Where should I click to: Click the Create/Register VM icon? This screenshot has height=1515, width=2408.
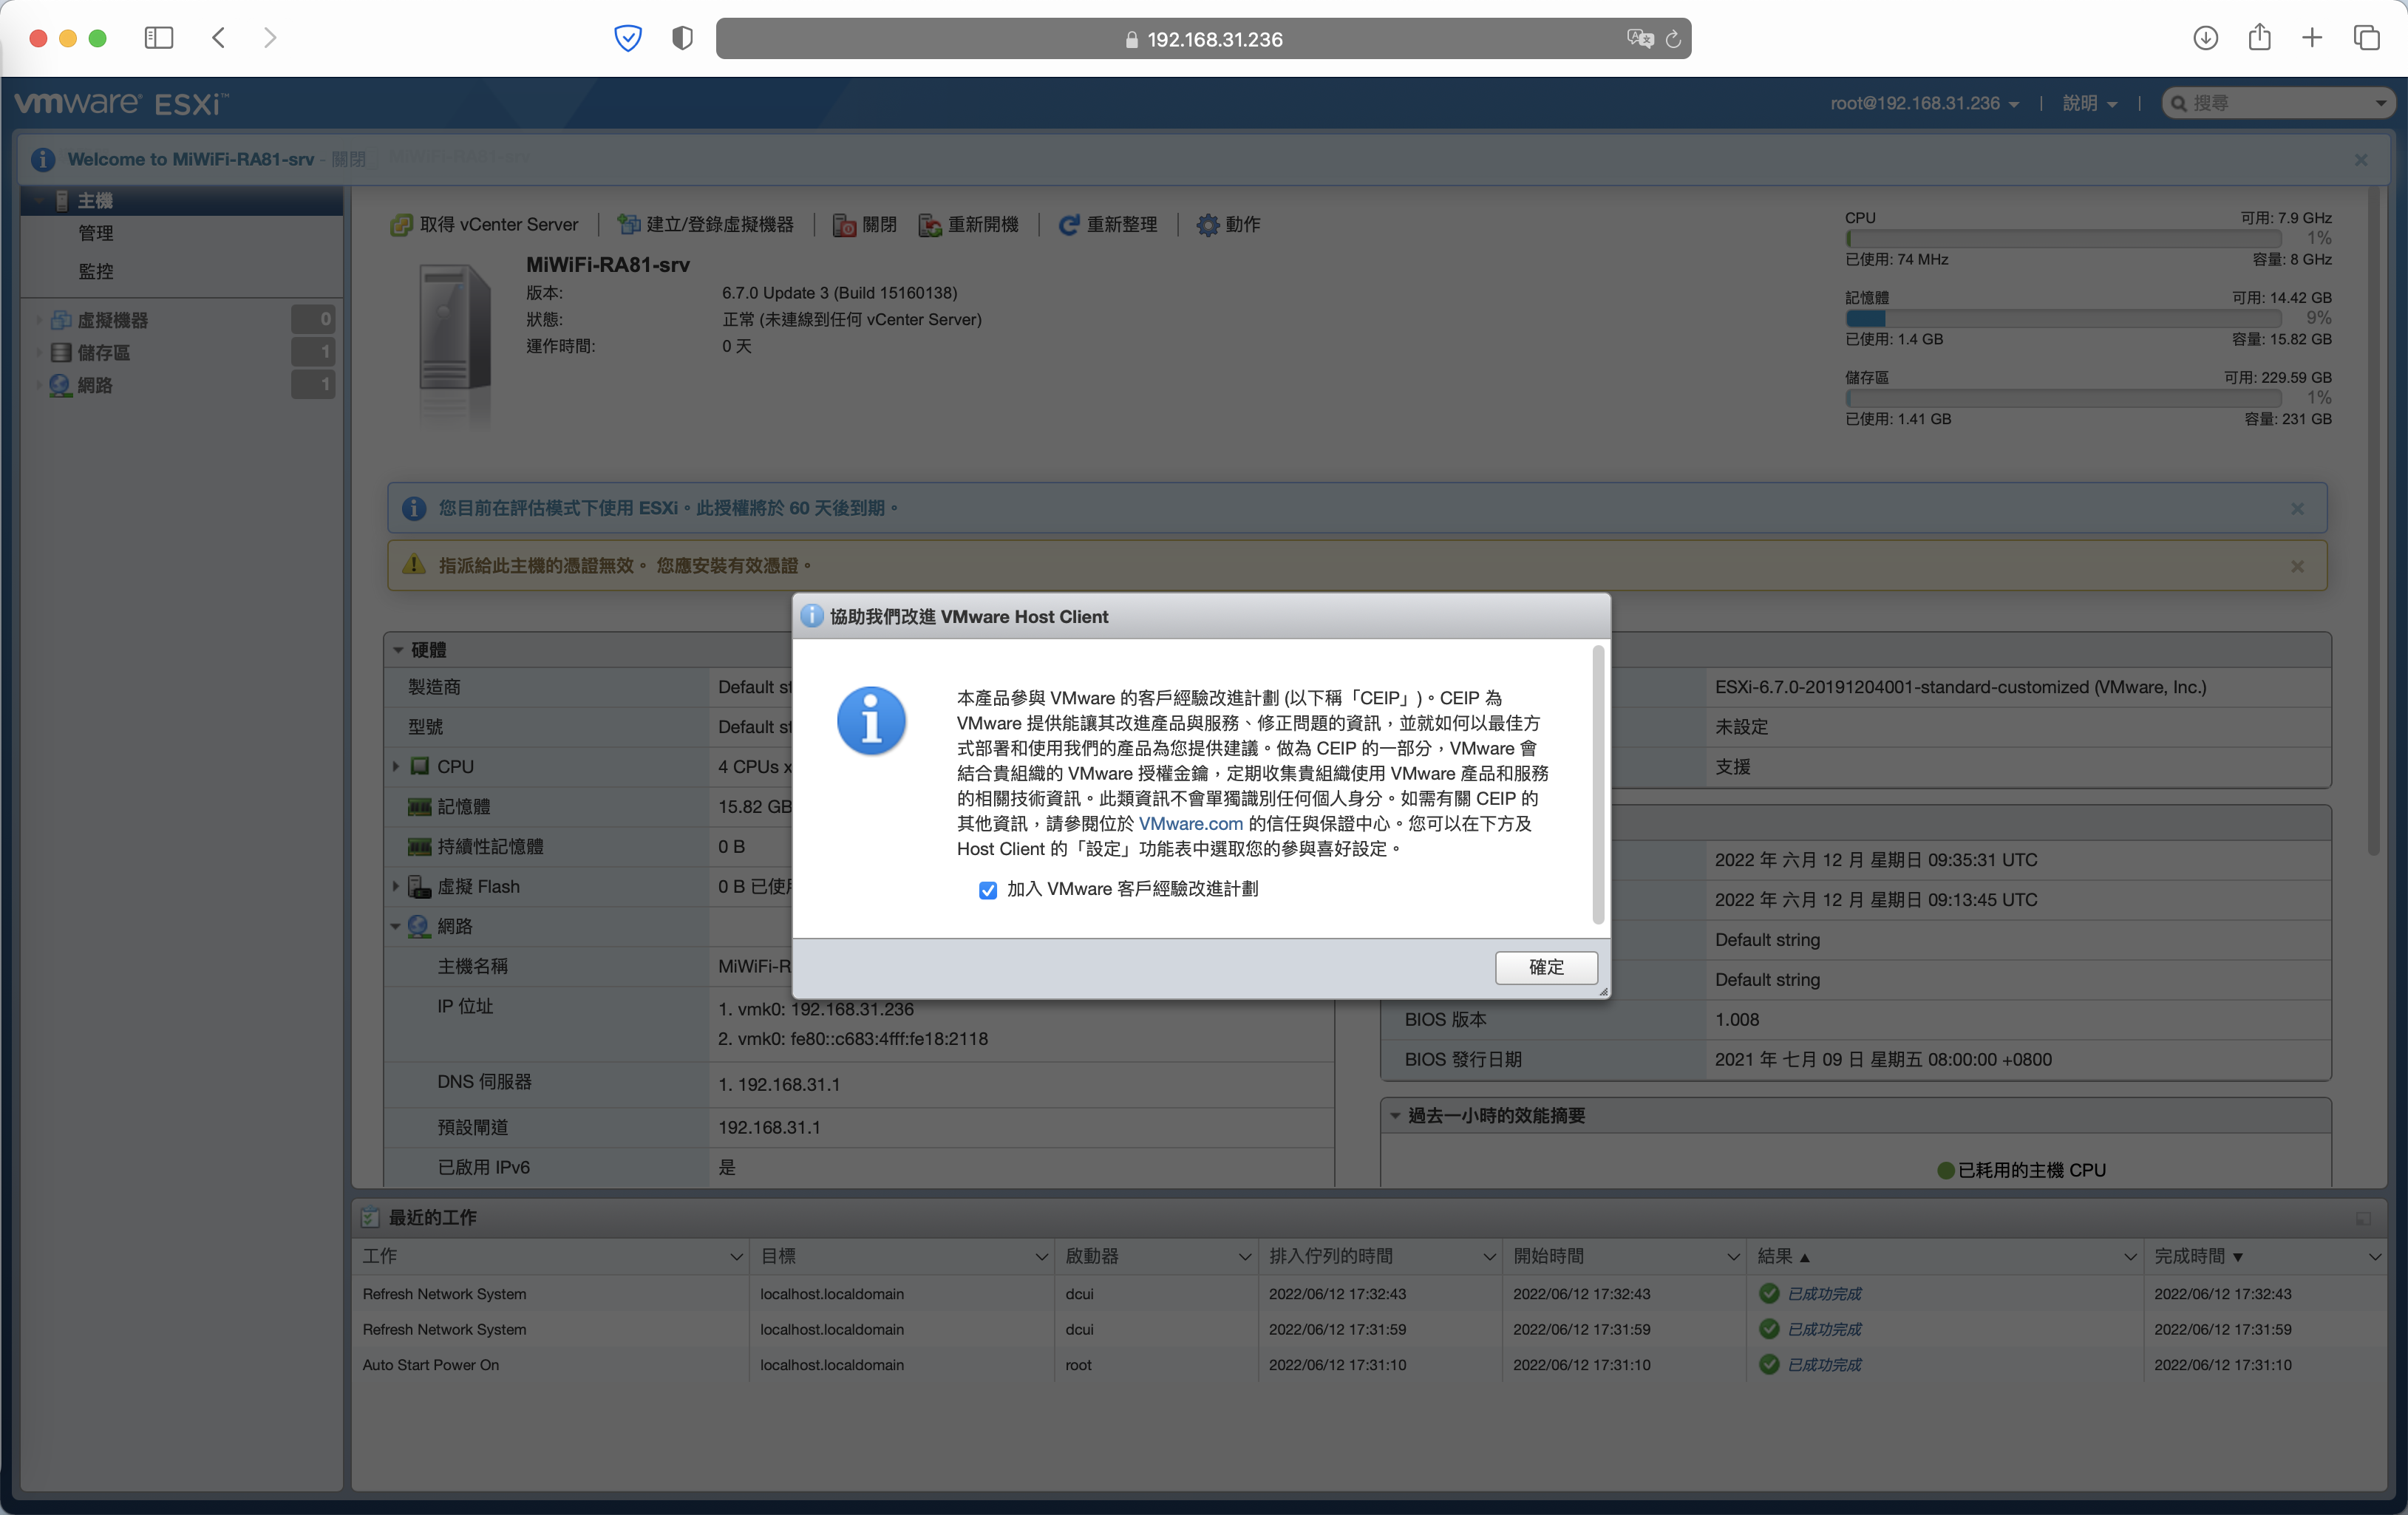(628, 225)
